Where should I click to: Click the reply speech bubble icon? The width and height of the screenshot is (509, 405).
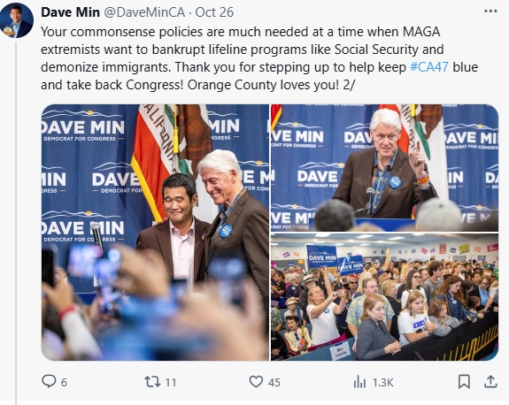coord(49,381)
